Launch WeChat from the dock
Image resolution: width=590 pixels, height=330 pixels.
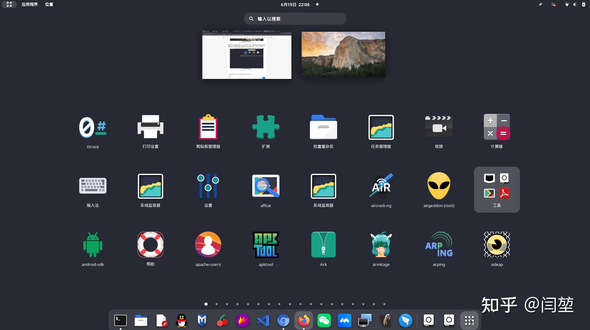tap(324, 320)
